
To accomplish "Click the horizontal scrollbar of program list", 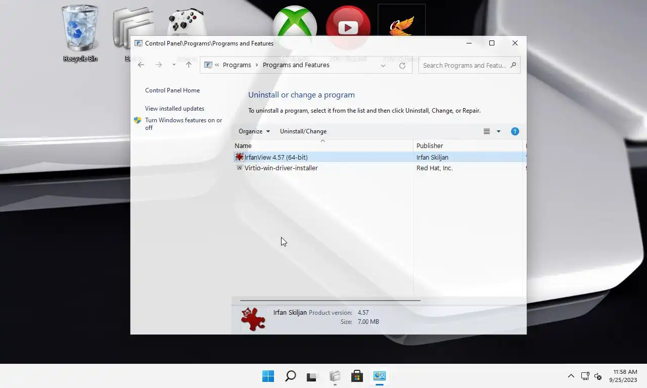I will click(x=330, y=300).
